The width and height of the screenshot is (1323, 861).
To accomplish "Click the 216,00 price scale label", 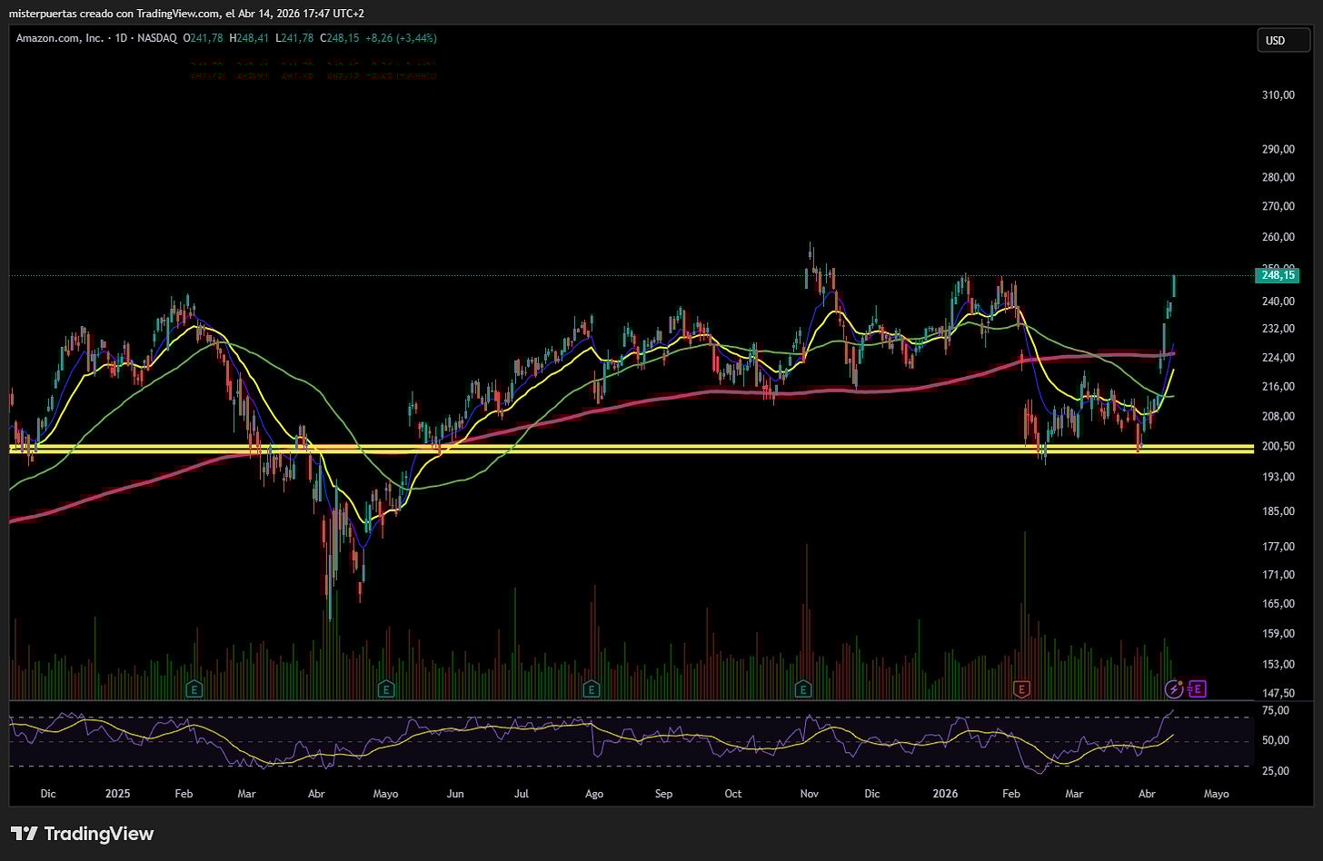I will tap(1278, 387).
